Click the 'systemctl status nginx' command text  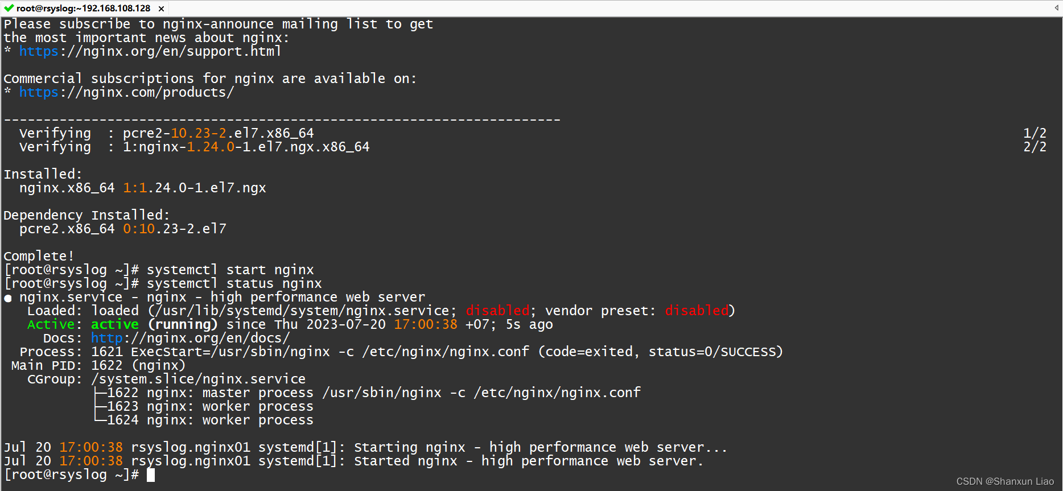pyautogui.click(x=234, y=283)
